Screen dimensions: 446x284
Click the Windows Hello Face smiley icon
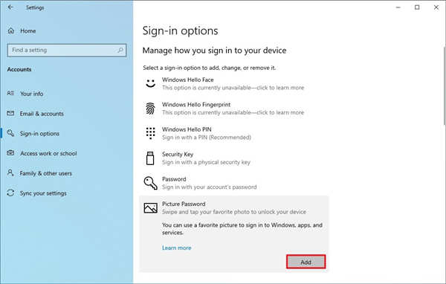[x=150, y=83]
